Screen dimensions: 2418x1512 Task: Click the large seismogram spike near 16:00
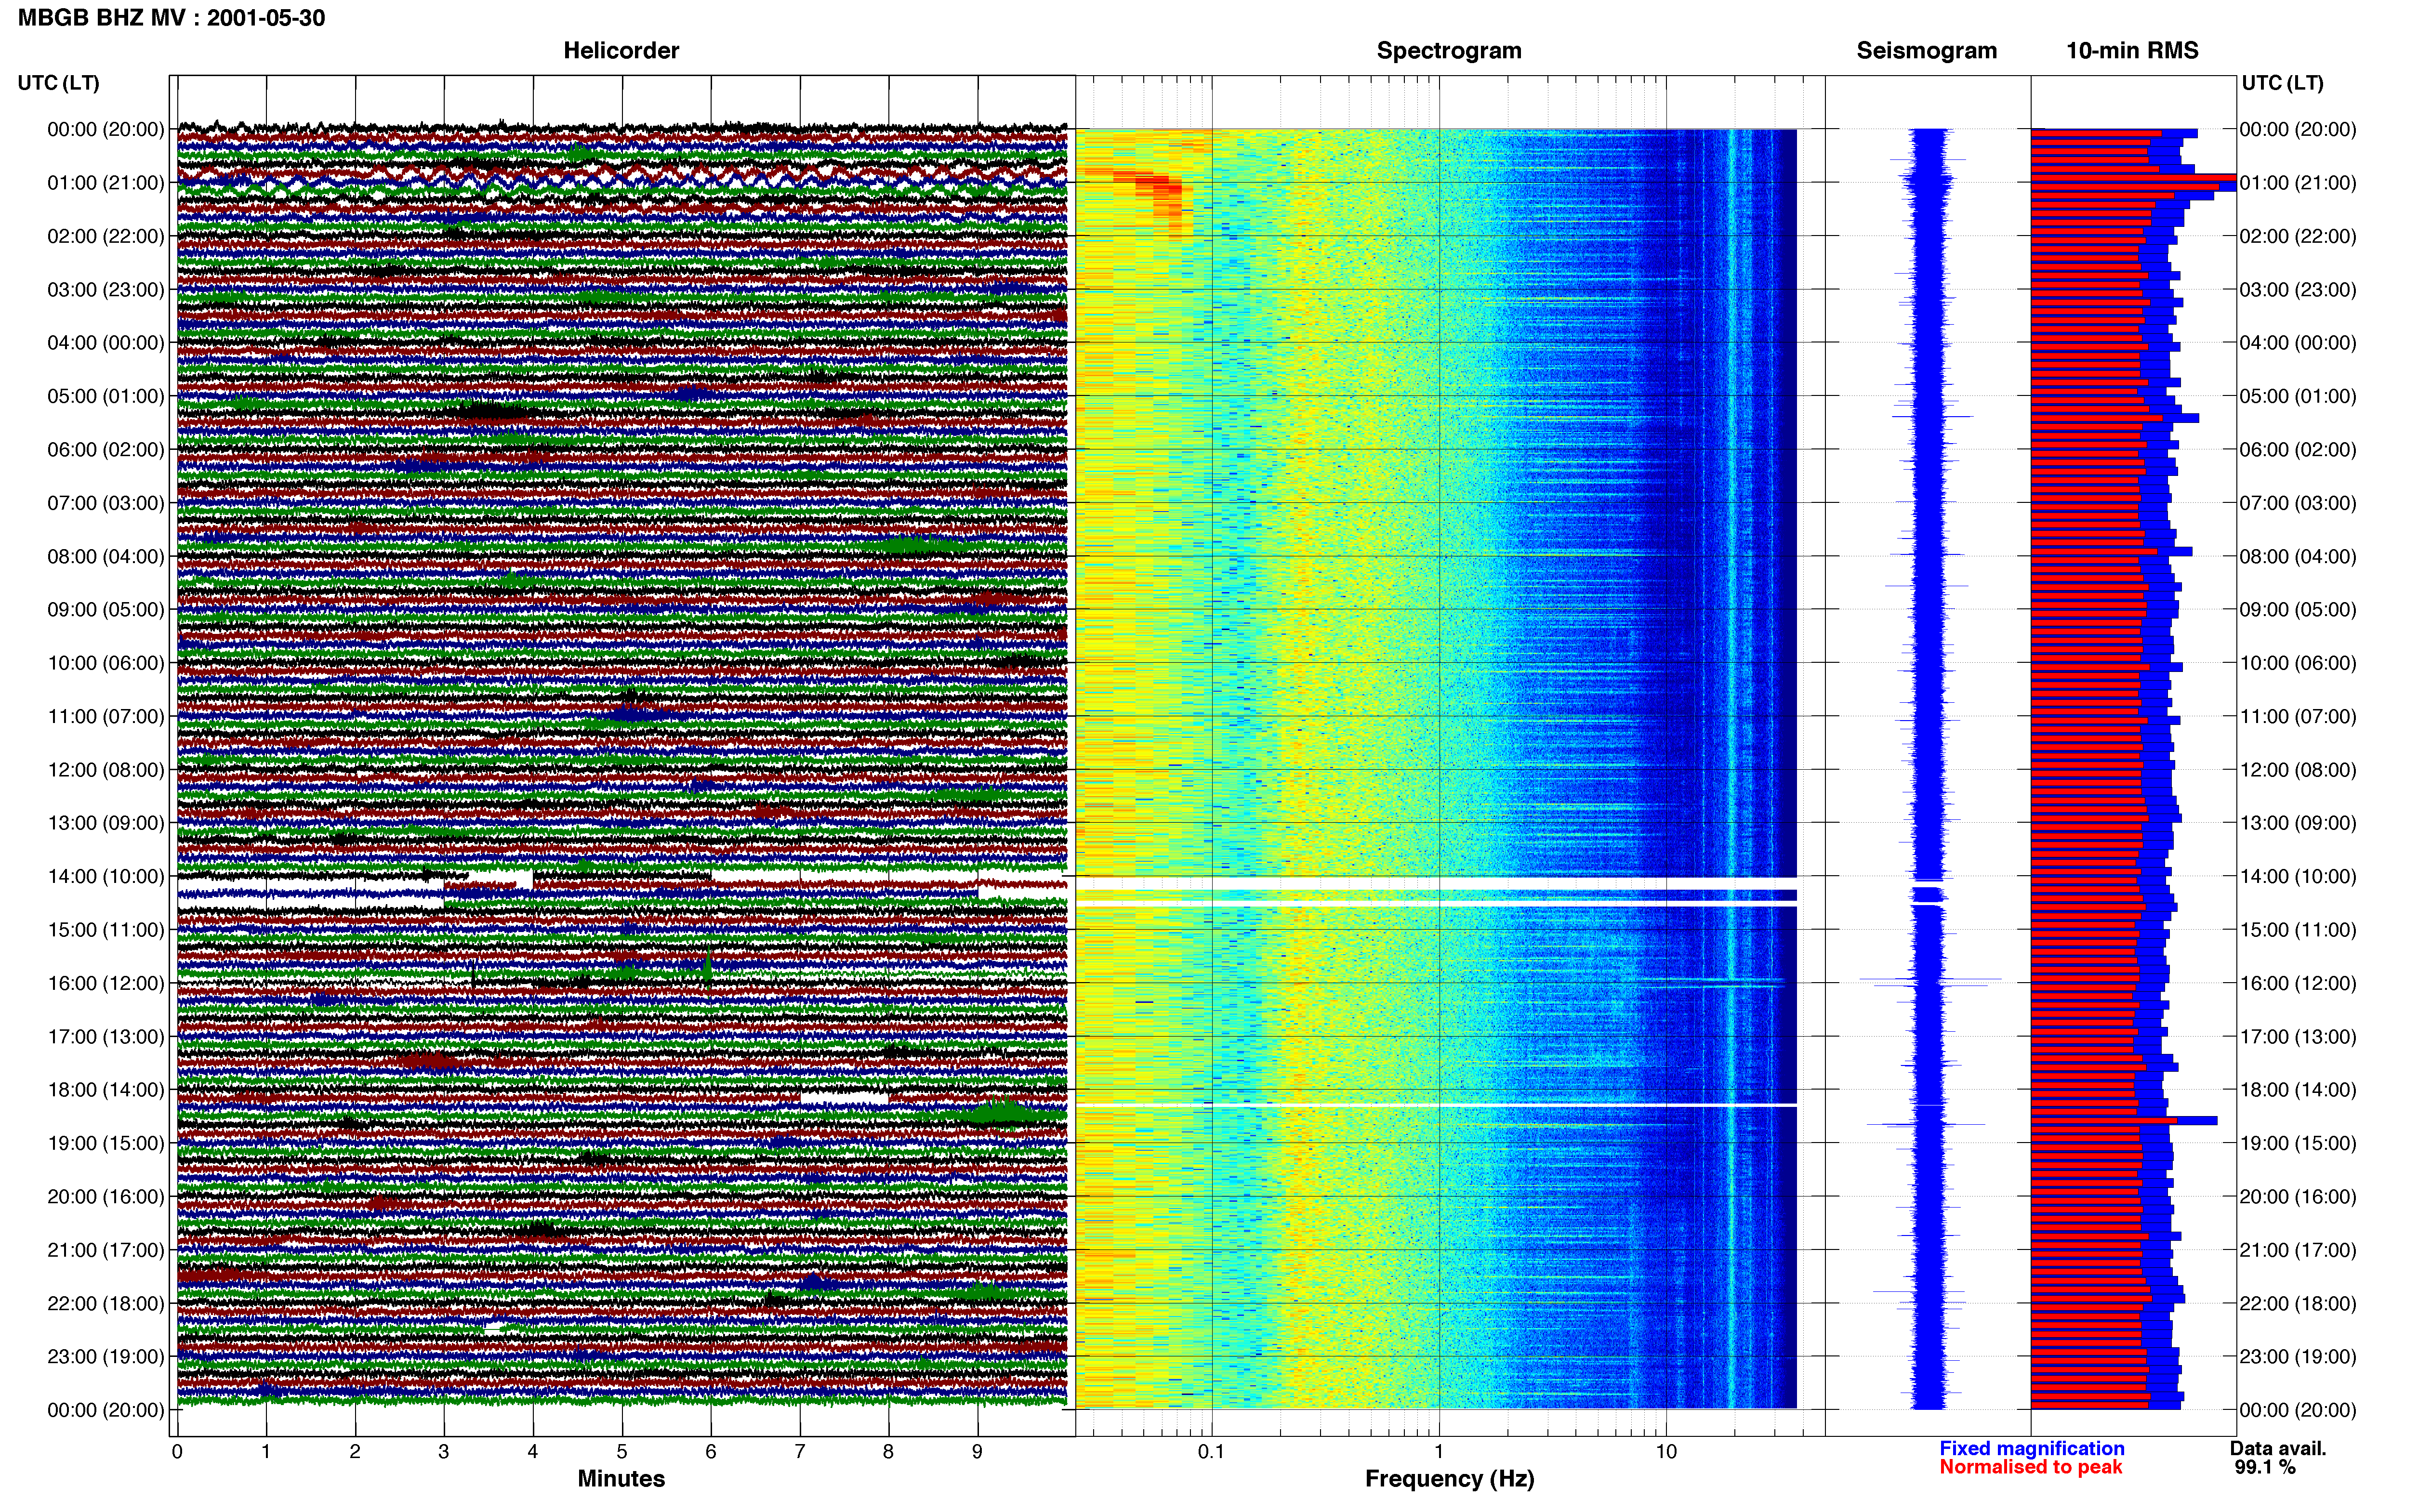1930,979
